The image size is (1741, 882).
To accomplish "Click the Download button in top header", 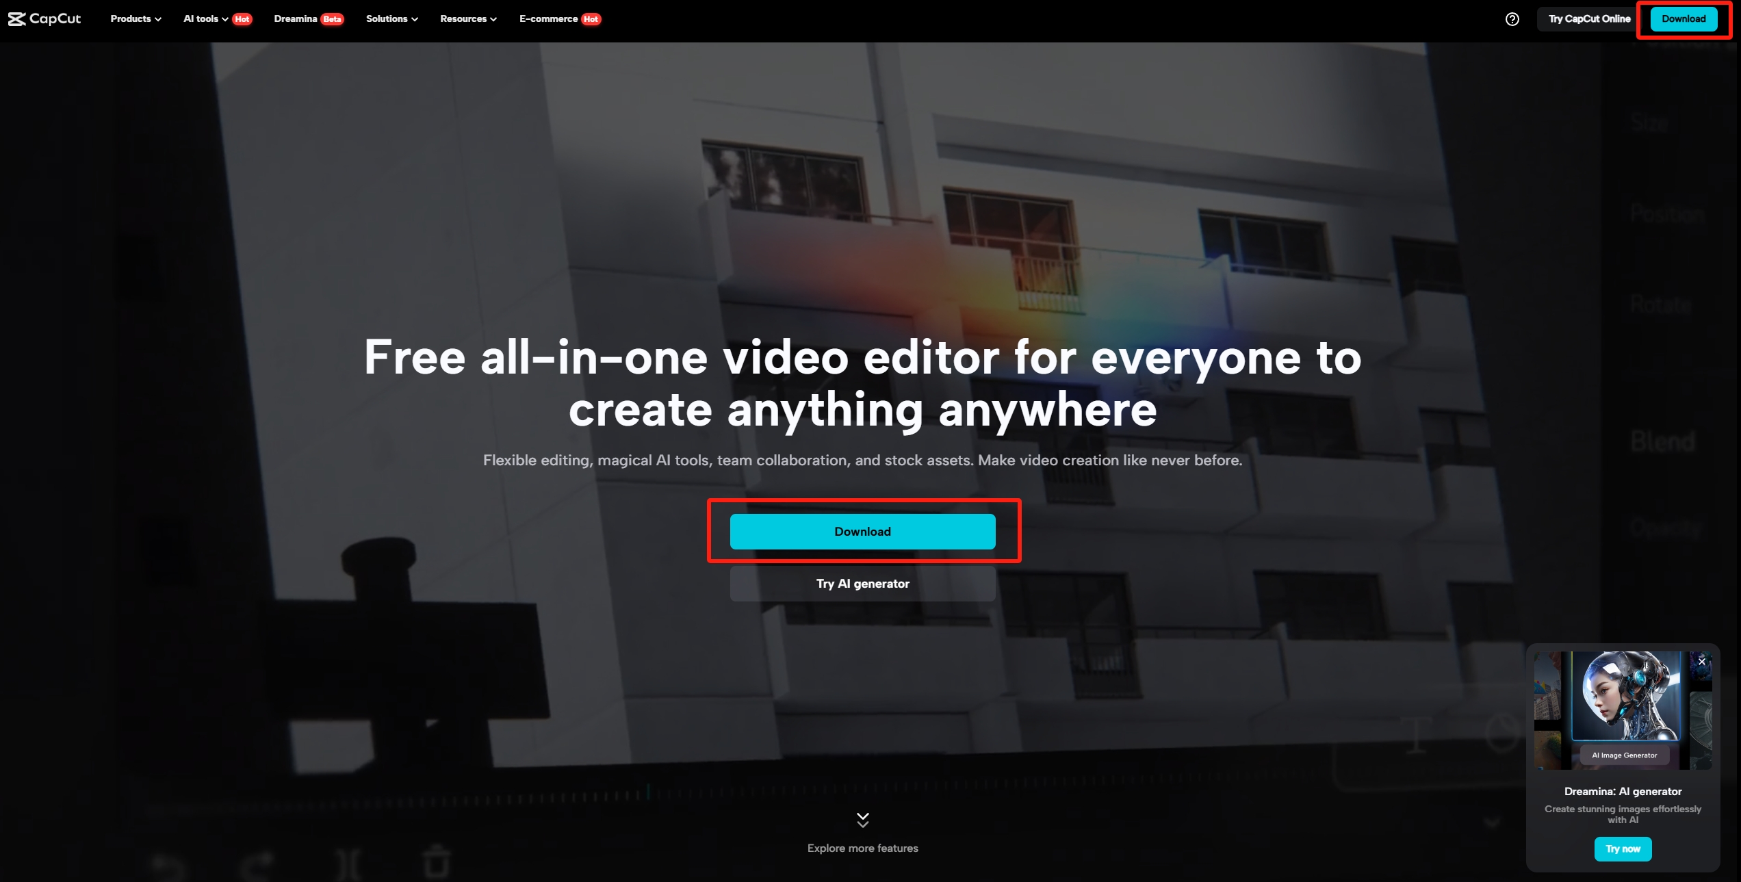I will [x=1683, y=19].
